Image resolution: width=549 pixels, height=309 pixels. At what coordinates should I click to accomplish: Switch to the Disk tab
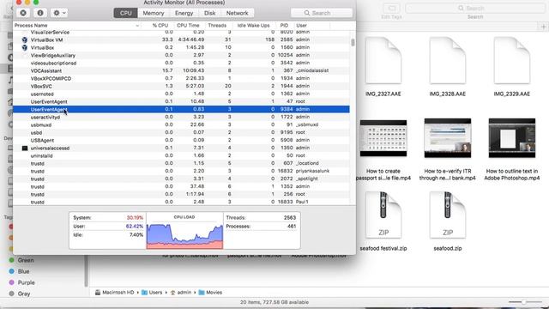point(209,13)
